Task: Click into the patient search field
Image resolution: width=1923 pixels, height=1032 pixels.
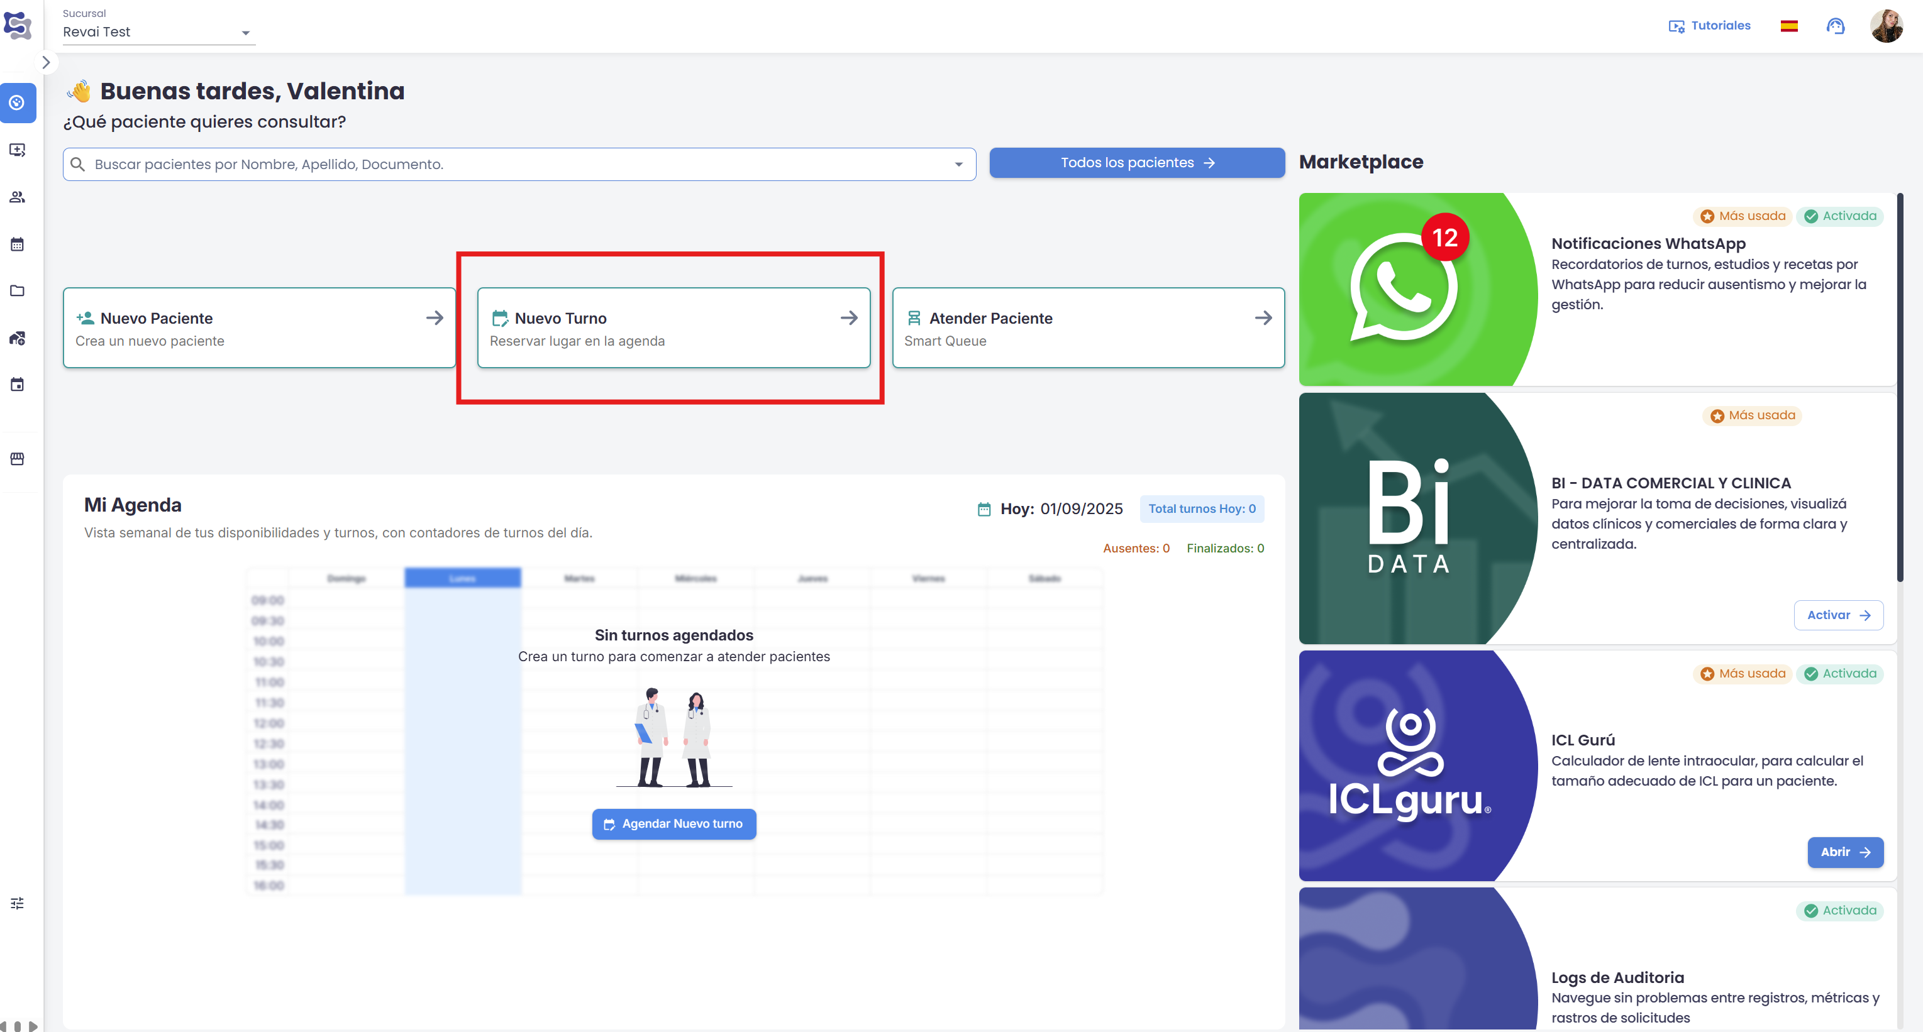Action: click(515, 164)
